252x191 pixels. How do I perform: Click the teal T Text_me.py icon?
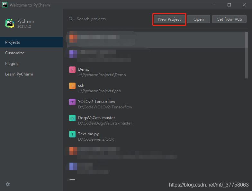72,134
